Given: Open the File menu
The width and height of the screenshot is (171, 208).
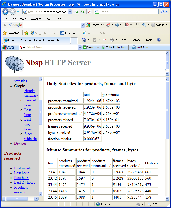Looking at the screenshot, I should coord(5,19).
